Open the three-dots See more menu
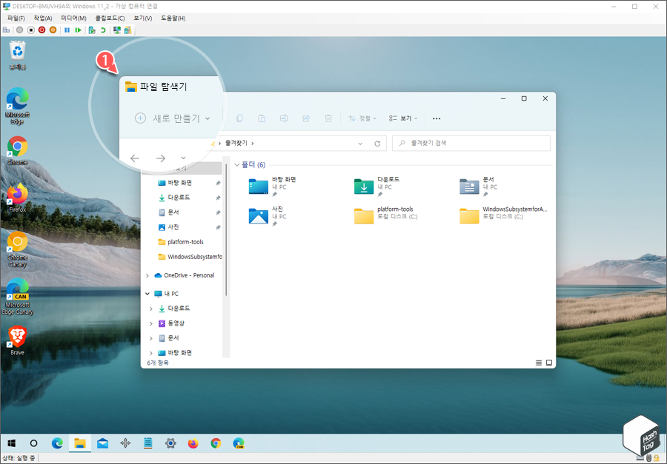667x464 pixels. pyautogui.click(x=437, y=118)
